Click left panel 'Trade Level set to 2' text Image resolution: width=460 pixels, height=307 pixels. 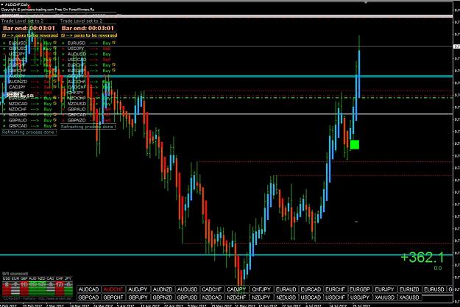(22, 21)
